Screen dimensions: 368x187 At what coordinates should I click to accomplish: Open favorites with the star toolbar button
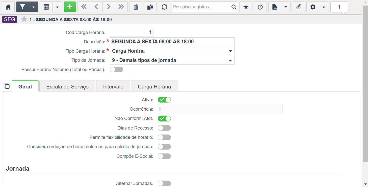pos(246,7)
